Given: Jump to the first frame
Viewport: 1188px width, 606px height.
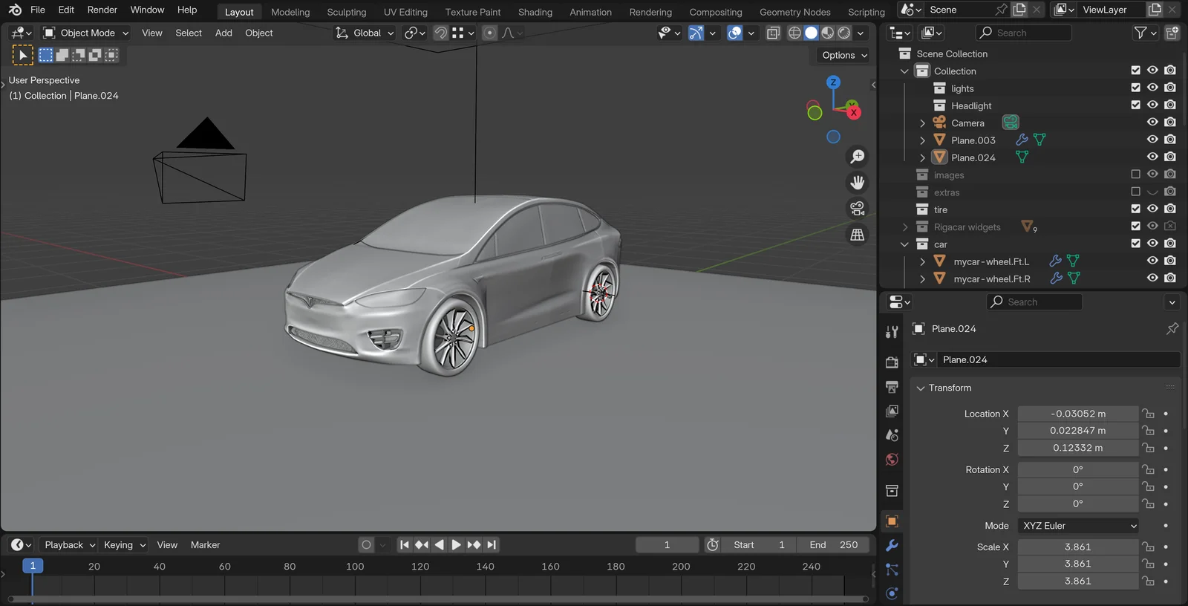Looking at the screenshot, I should click(x=404, y=545).
